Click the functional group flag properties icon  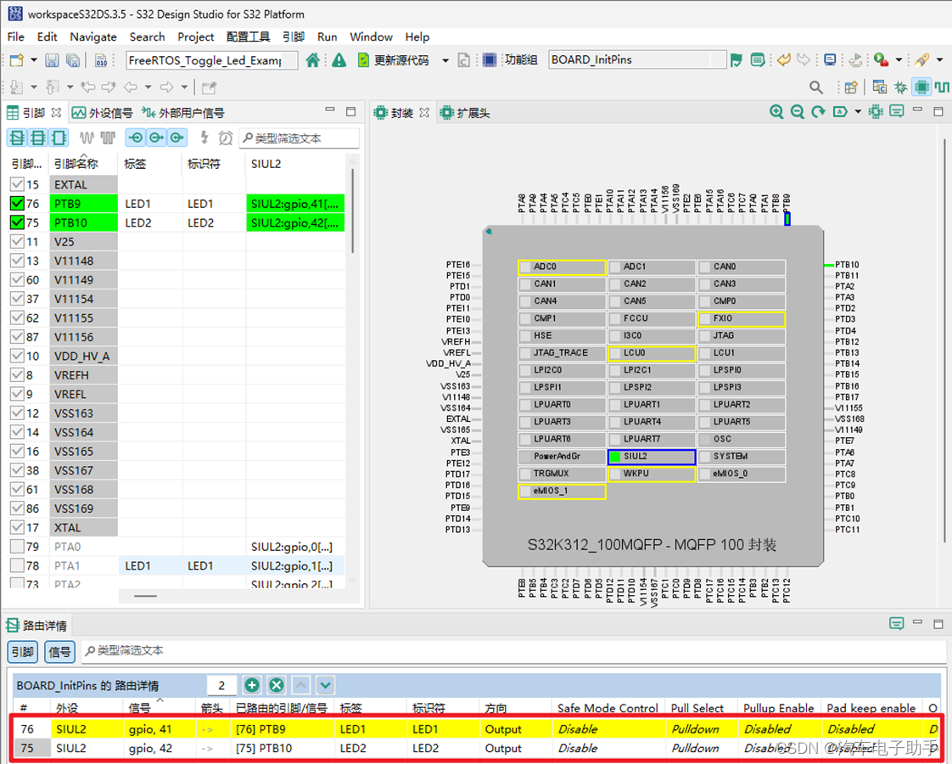click(x=736, y=60)
